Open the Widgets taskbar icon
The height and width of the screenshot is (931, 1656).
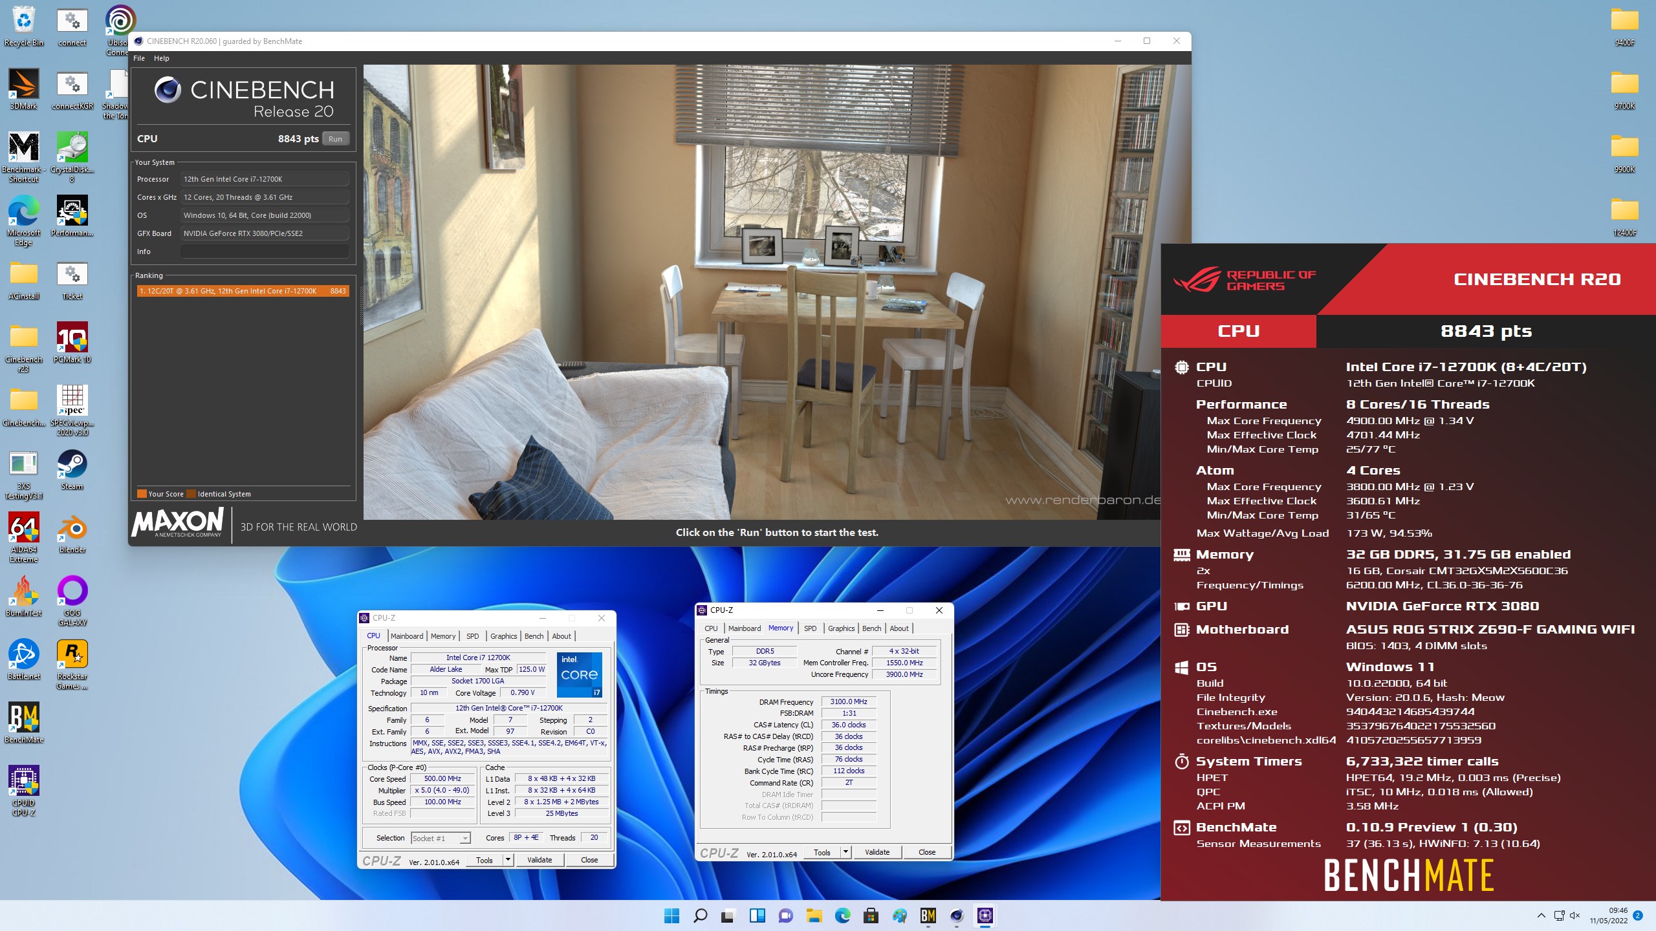(x=757, y=915)
